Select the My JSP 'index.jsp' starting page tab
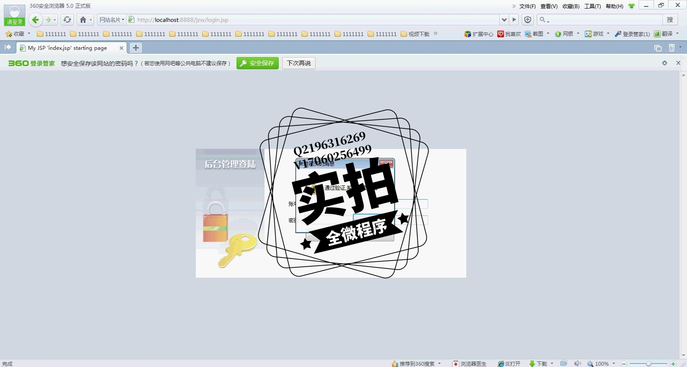687x367 pixels. [x=72, y=48]
